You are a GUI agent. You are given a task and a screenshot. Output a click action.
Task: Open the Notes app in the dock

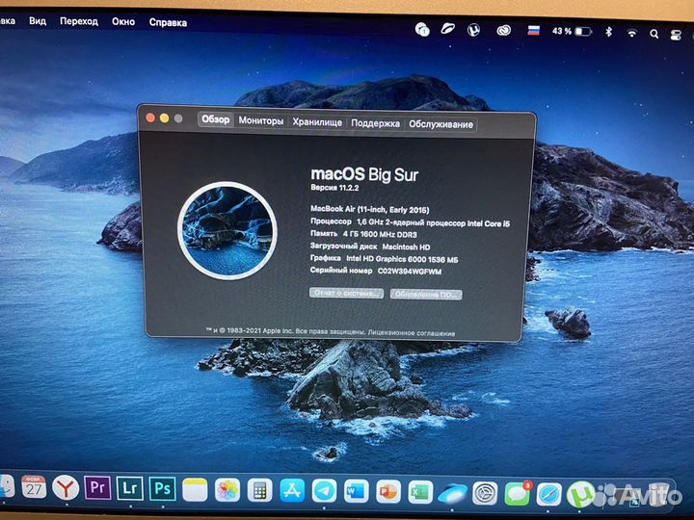(x=195, y=489)
